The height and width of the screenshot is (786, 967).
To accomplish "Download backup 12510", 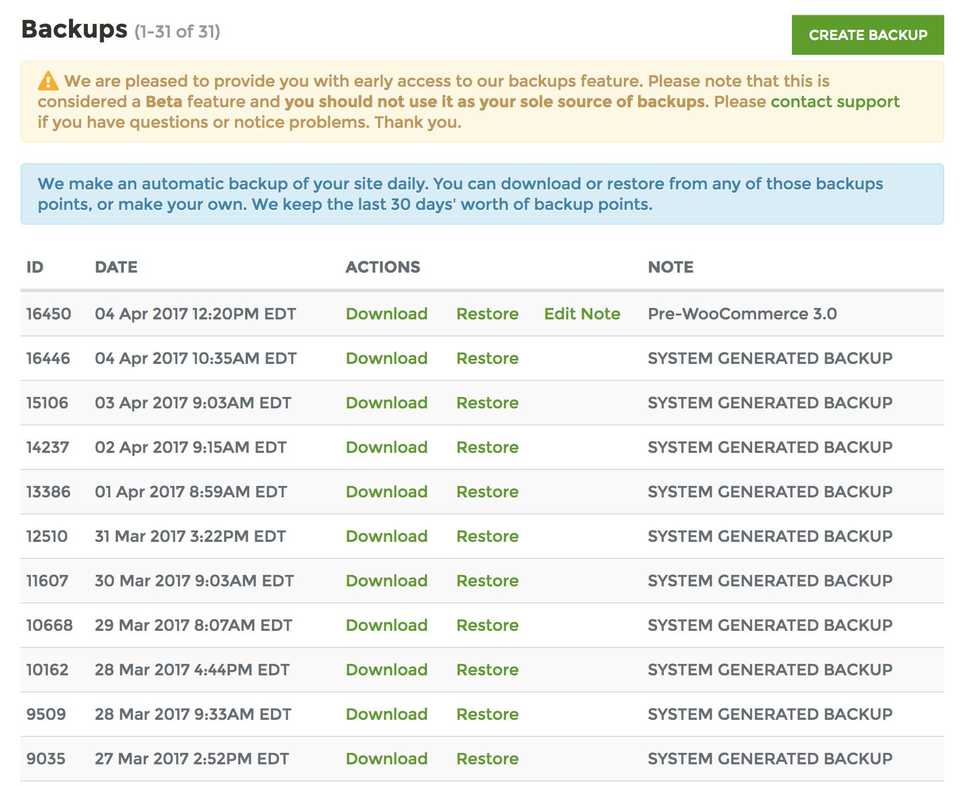I will pos(387,536).
